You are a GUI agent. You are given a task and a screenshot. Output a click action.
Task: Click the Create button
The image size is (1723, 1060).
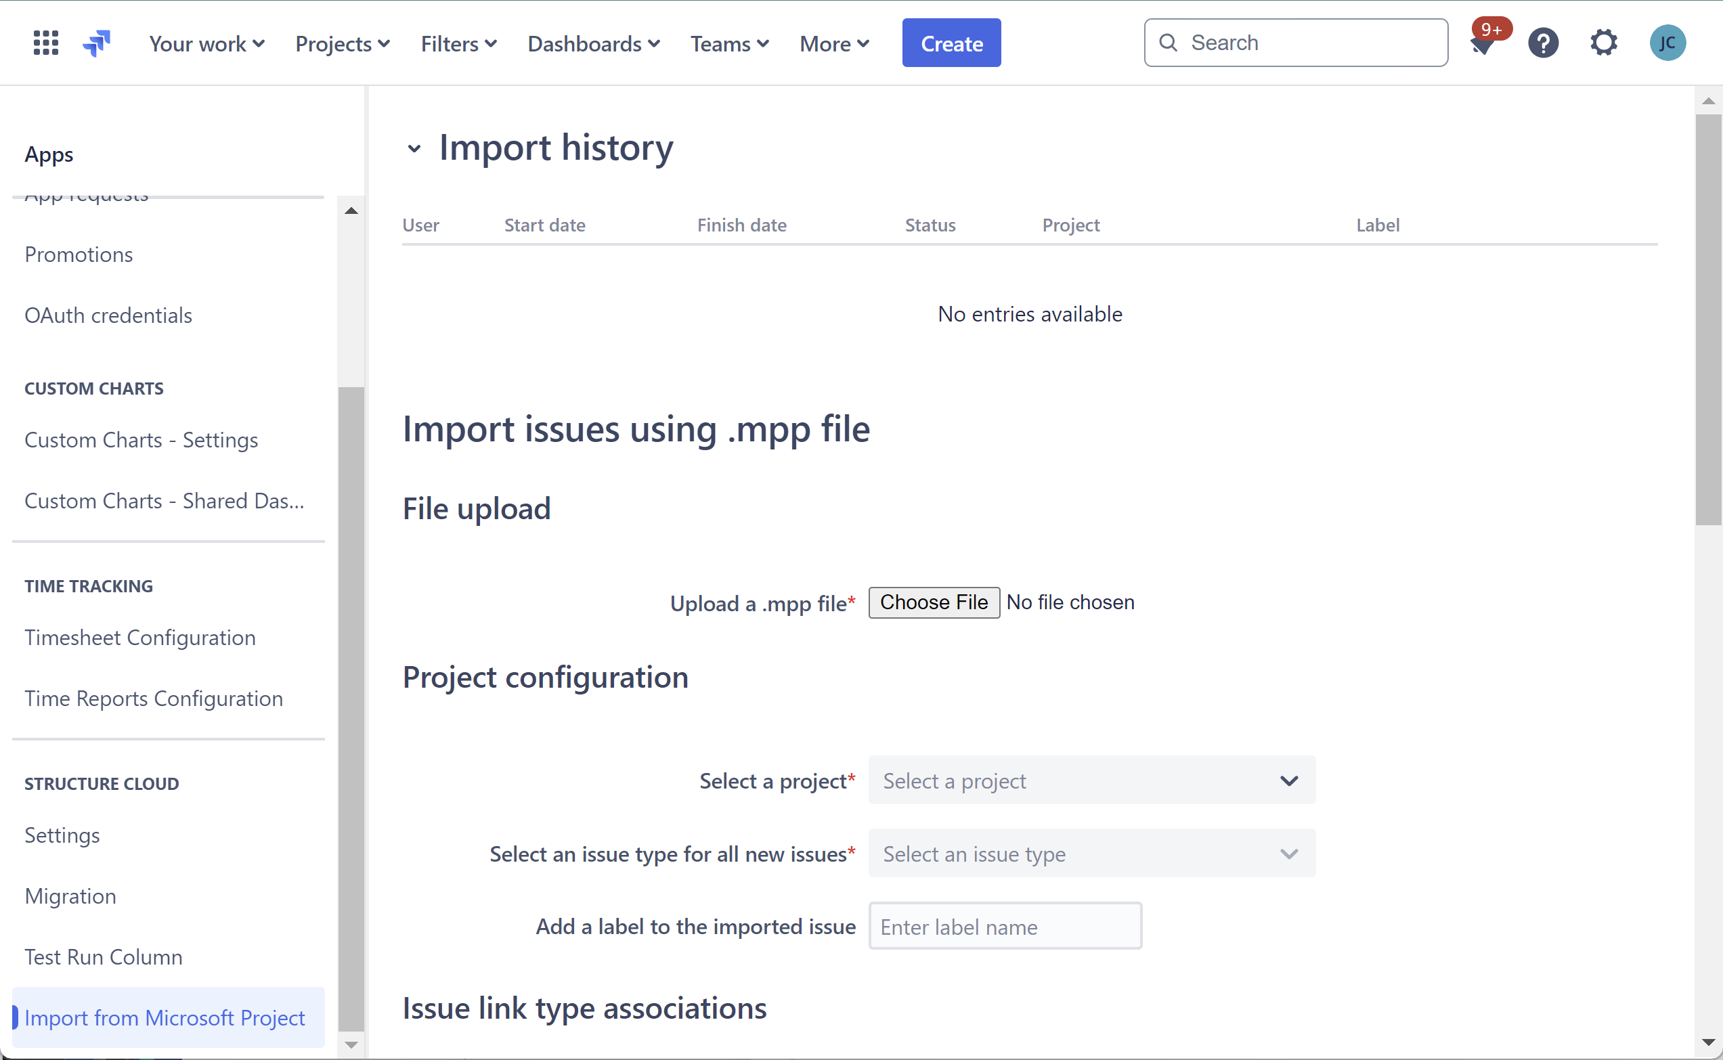click(x=951, y=43)
